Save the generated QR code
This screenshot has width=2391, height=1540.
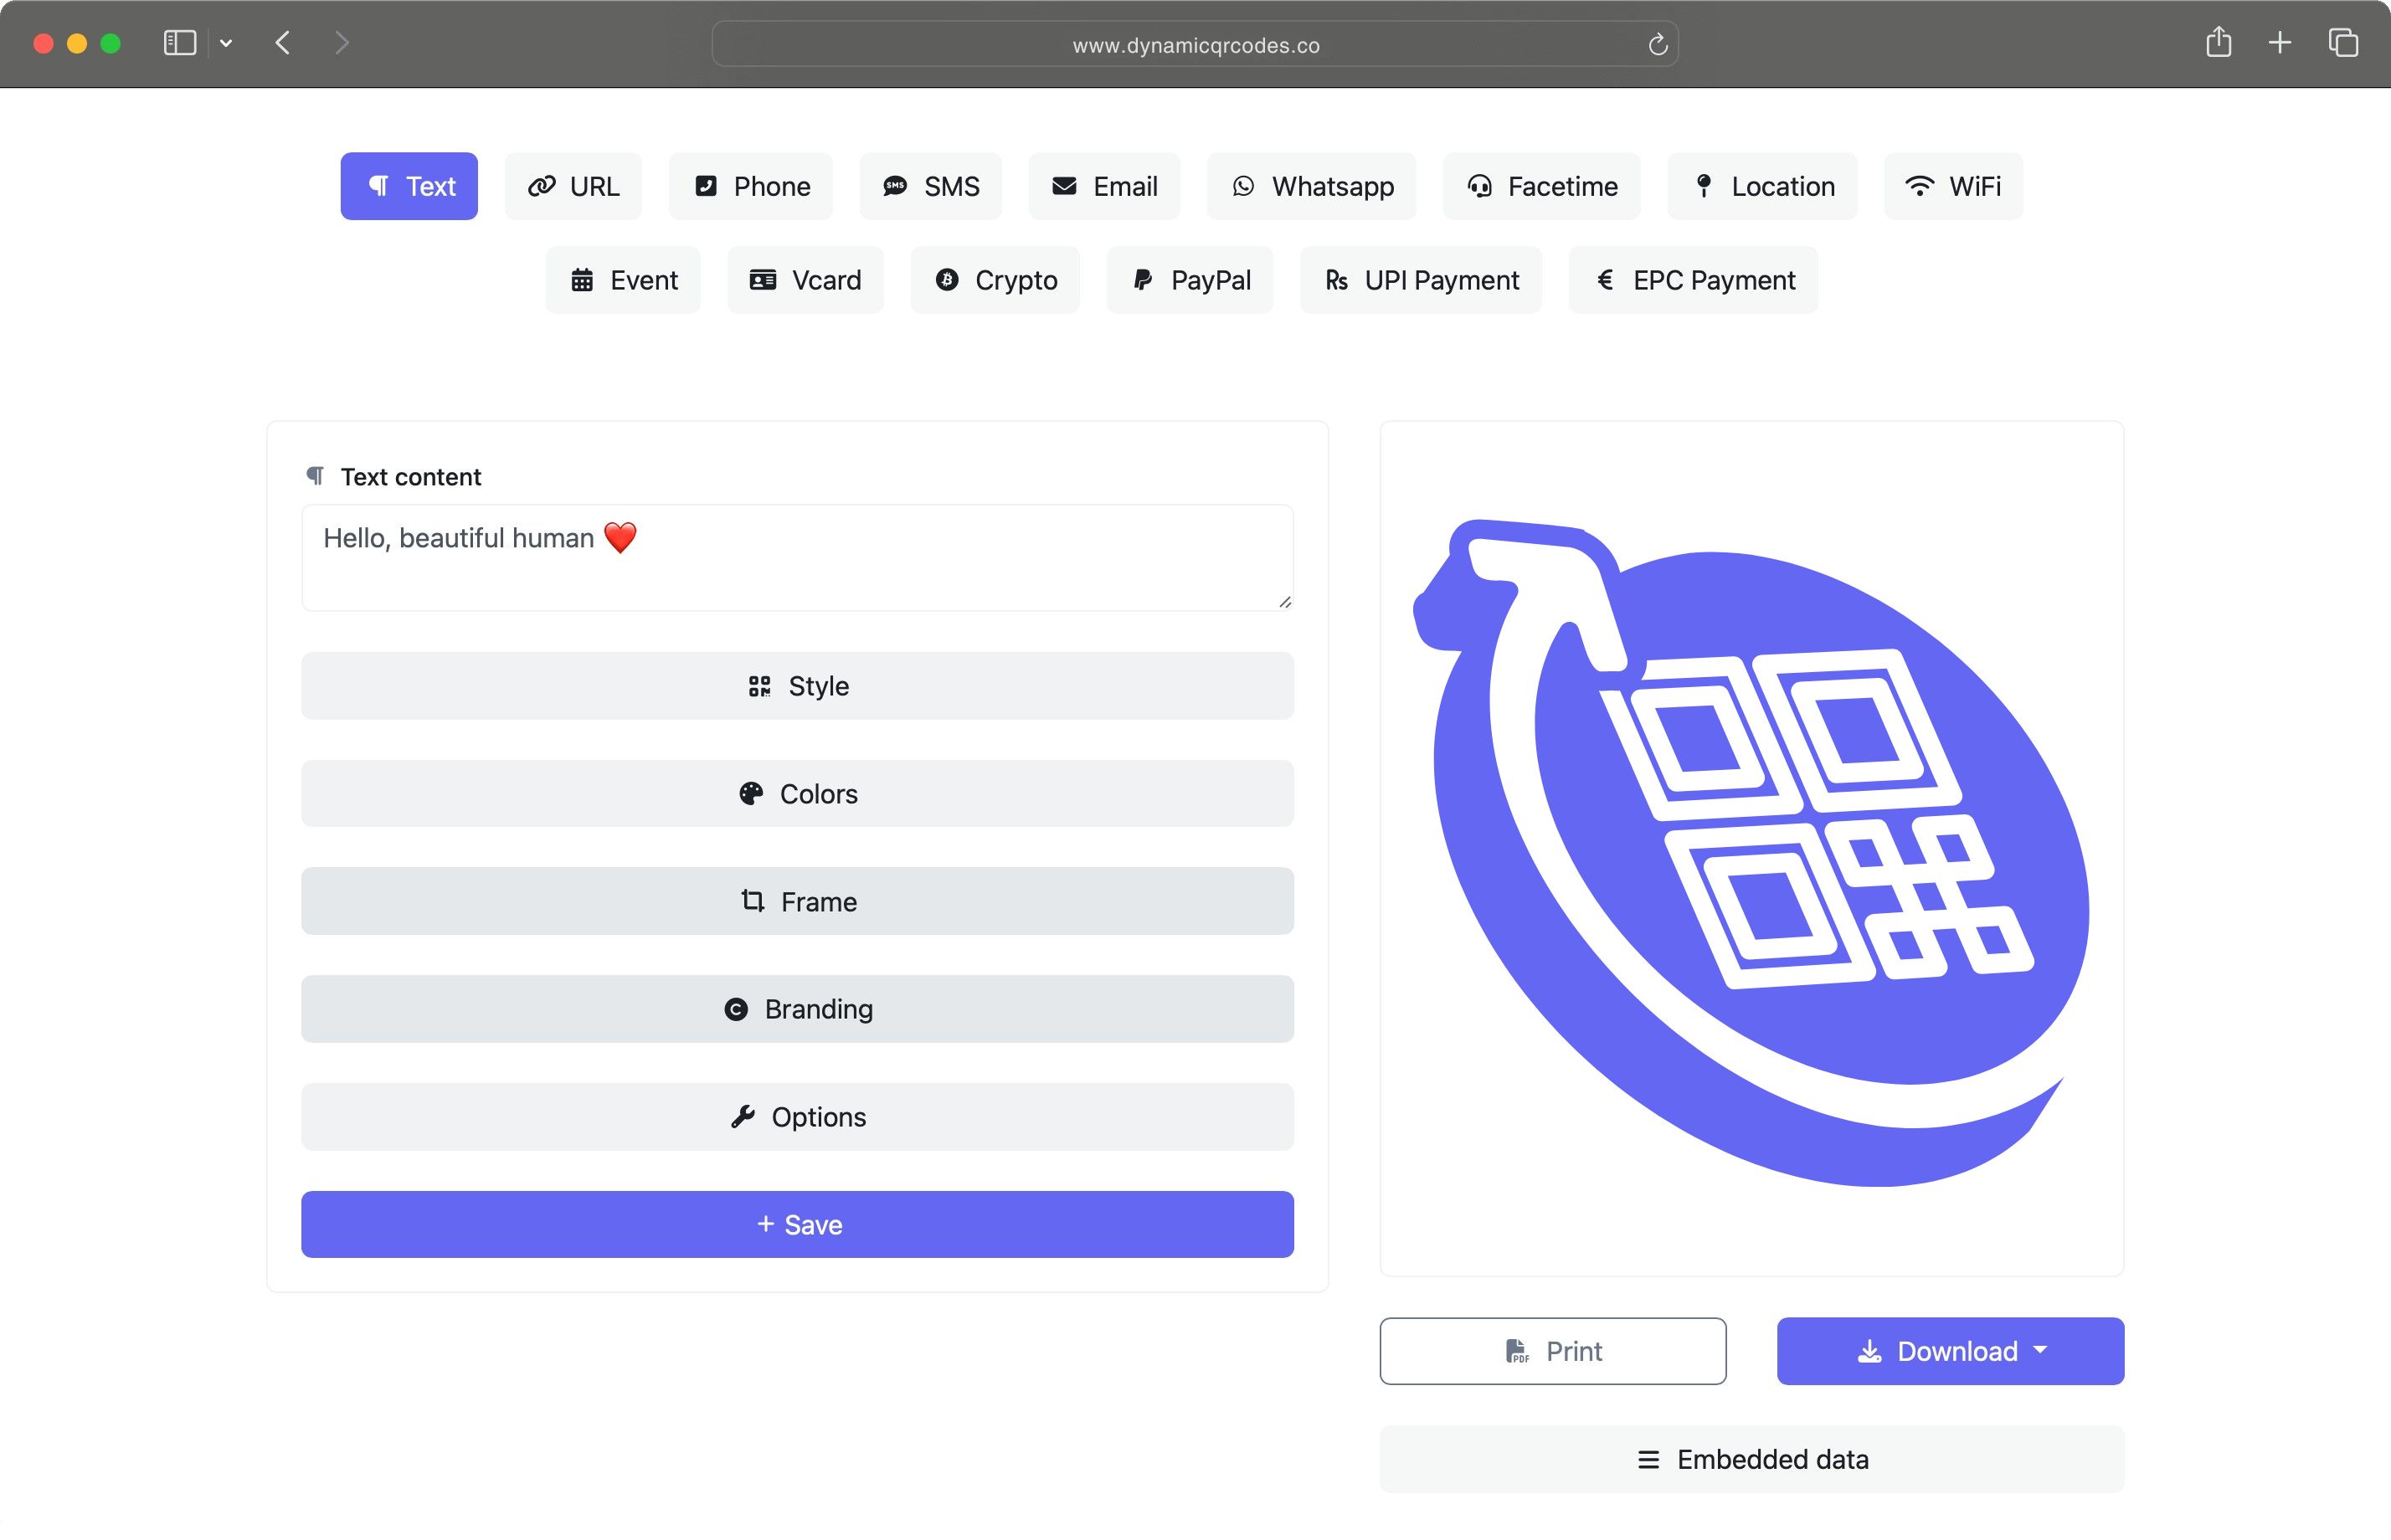pyautogui.click(x=797, y=1224)
